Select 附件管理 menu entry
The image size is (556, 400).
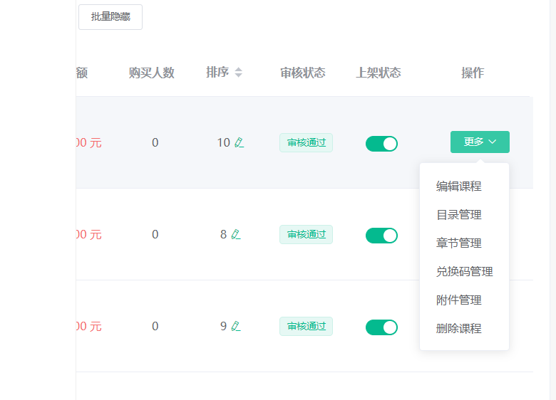click(458, 300)
